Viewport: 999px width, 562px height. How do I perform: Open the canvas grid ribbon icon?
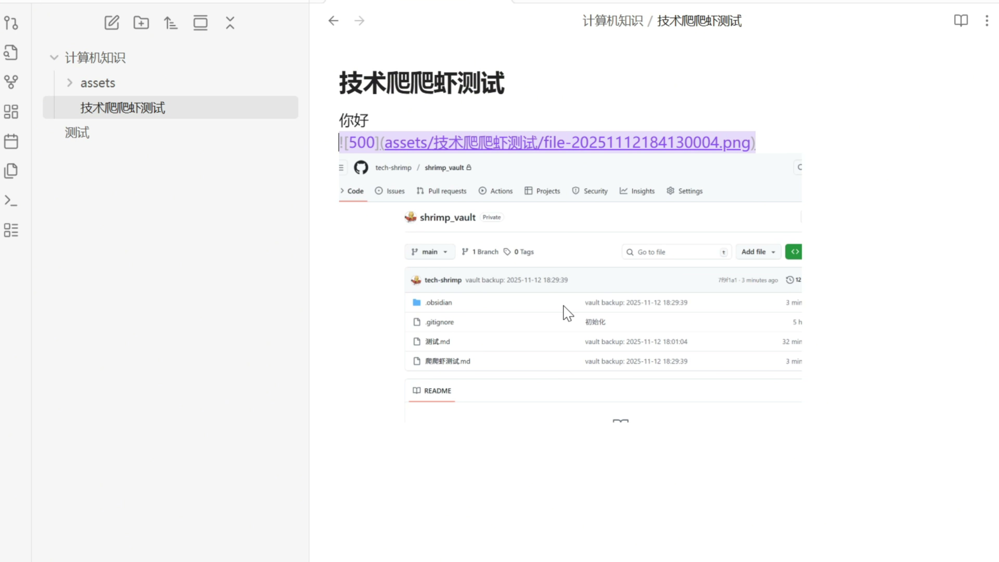(x=11, y=112)
